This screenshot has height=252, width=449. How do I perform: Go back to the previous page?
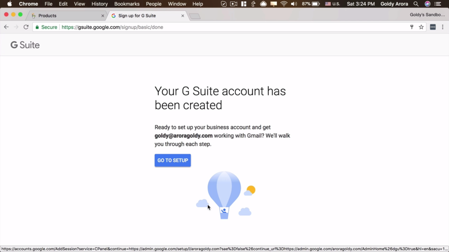tap(6, 27)
